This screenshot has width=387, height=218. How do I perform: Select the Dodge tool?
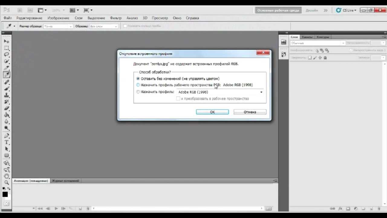6,128
